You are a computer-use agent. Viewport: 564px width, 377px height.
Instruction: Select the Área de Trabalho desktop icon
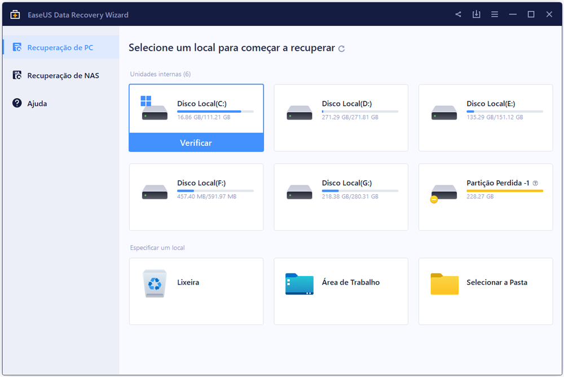[299, 283]
